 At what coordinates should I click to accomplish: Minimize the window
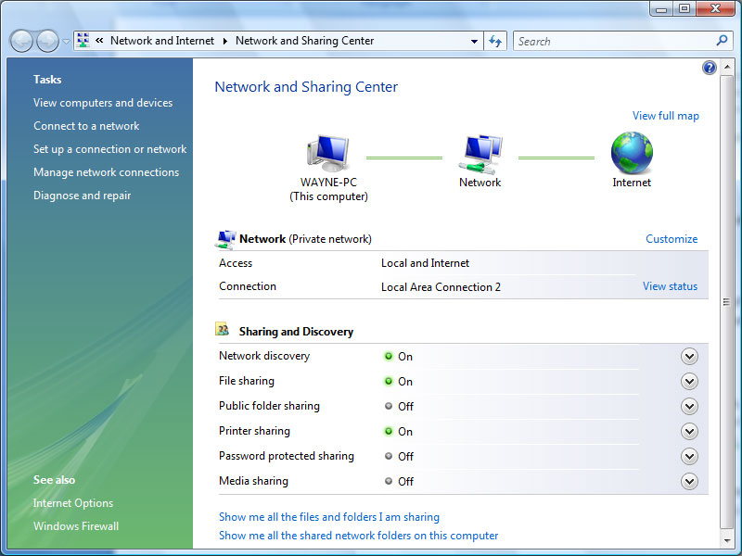pyautogui.click(x=661, y=8)
